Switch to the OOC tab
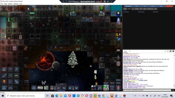Image resolution: width=175 pixels, height=98 pixels. (x=141, y=9)
